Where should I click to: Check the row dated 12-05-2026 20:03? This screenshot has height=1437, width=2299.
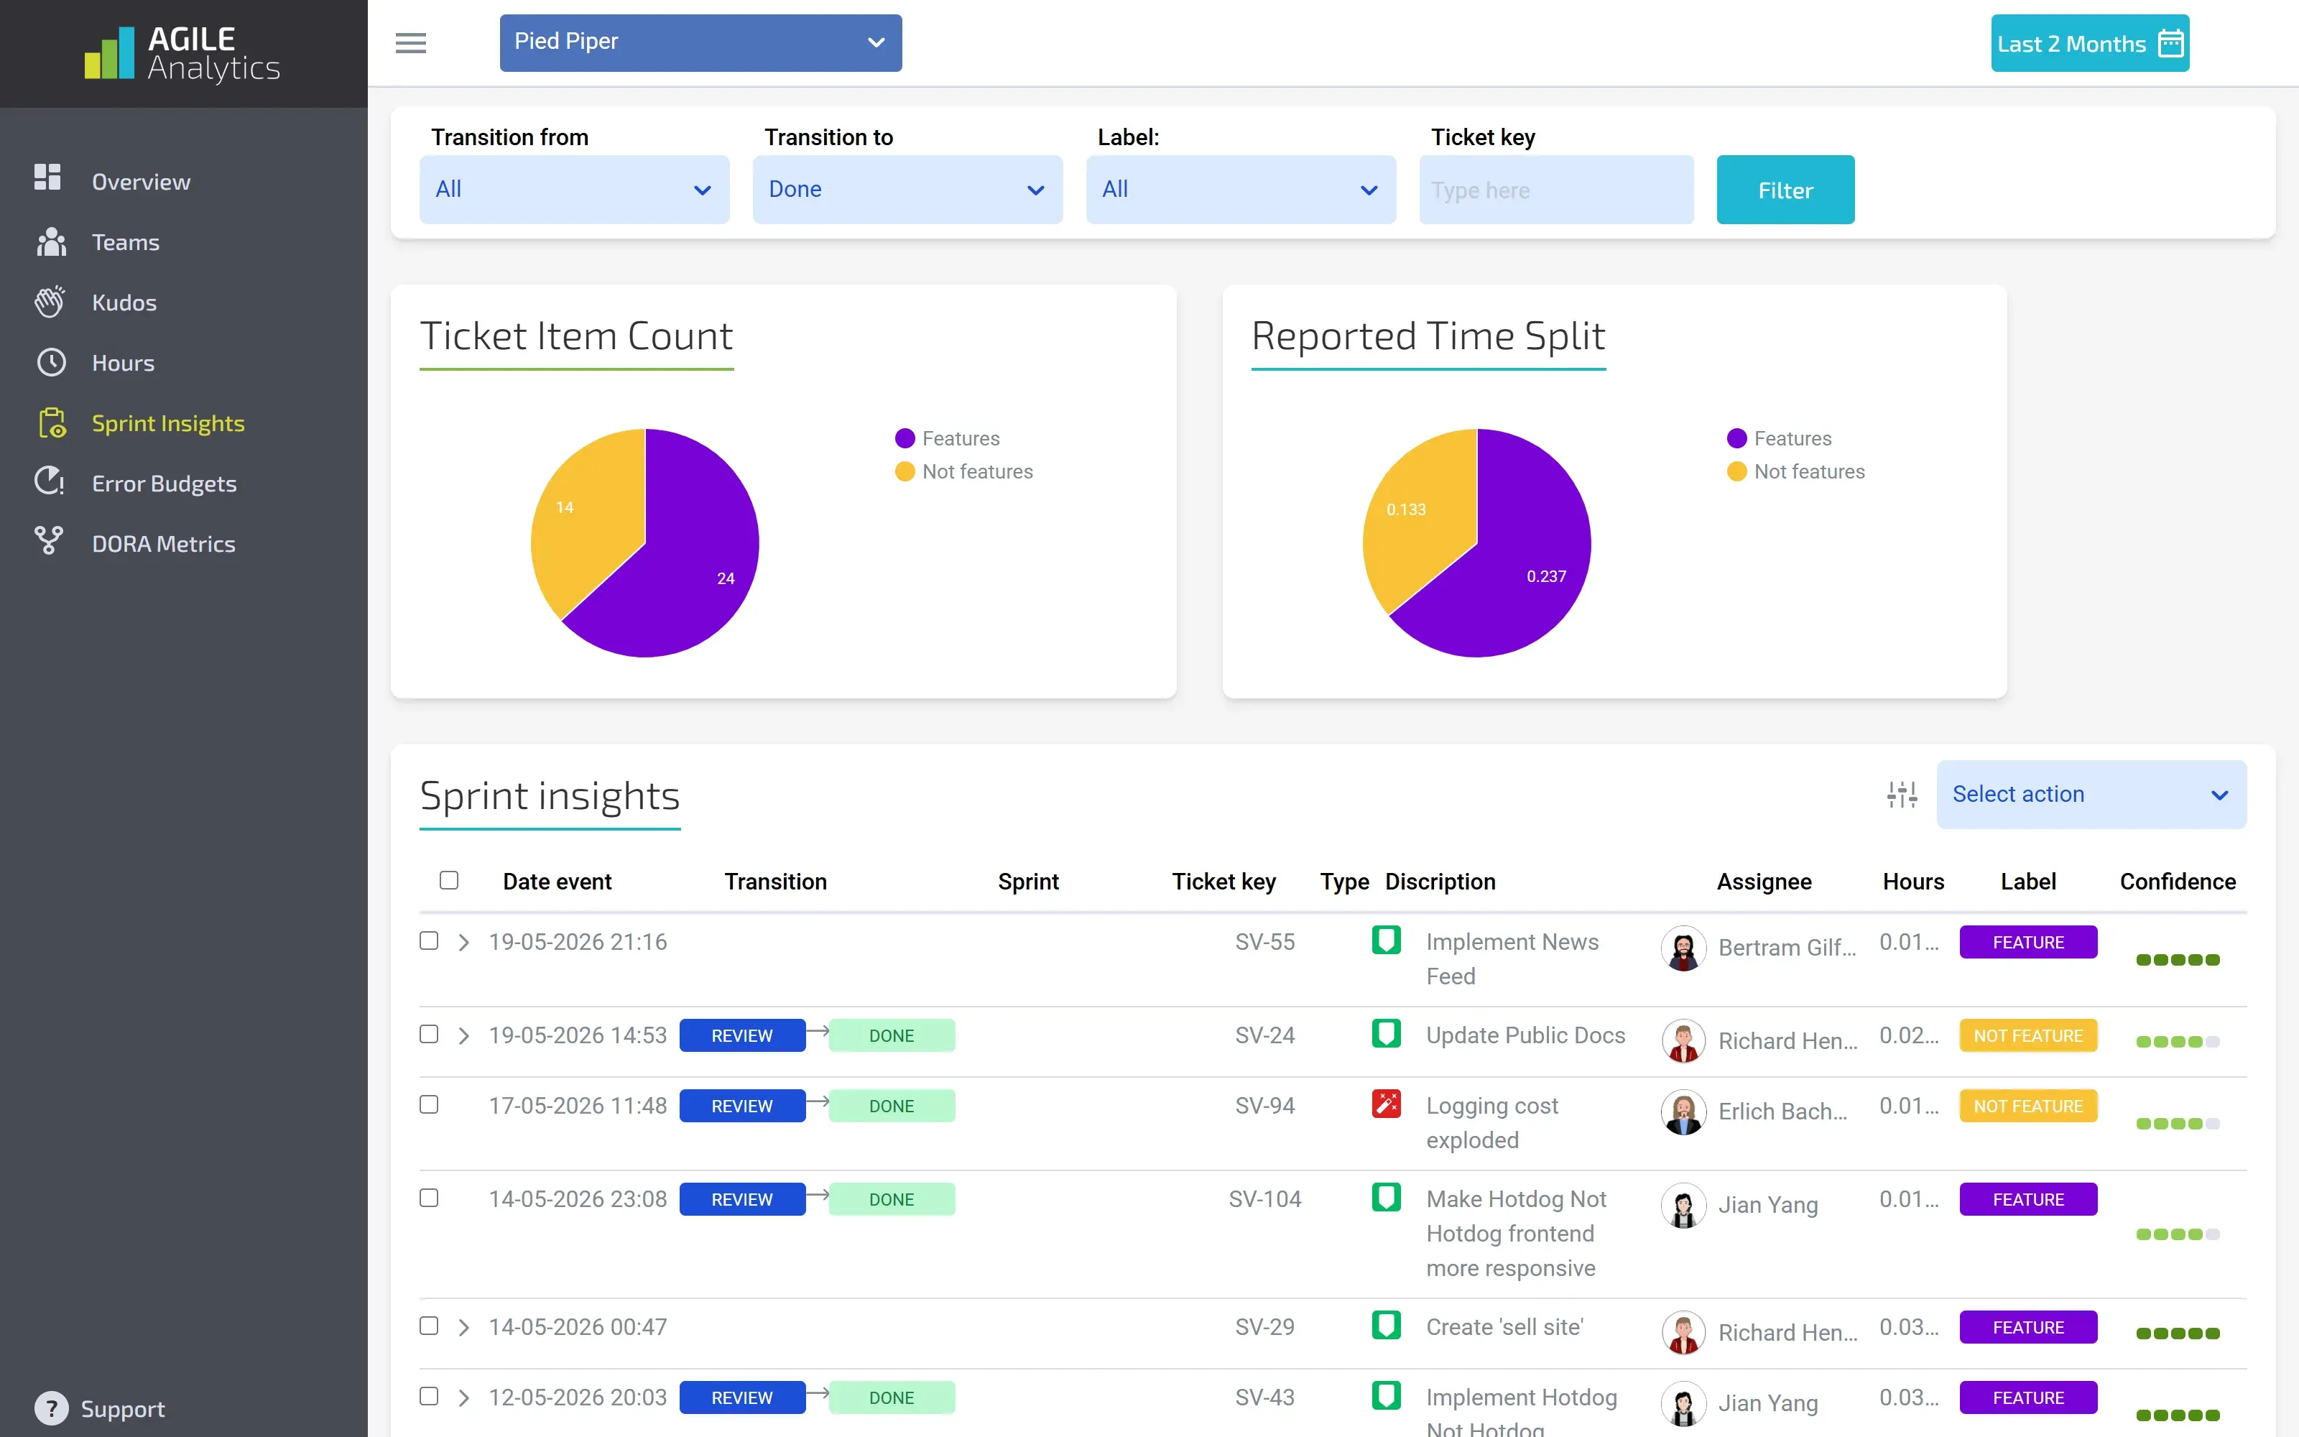[430, 1395]
